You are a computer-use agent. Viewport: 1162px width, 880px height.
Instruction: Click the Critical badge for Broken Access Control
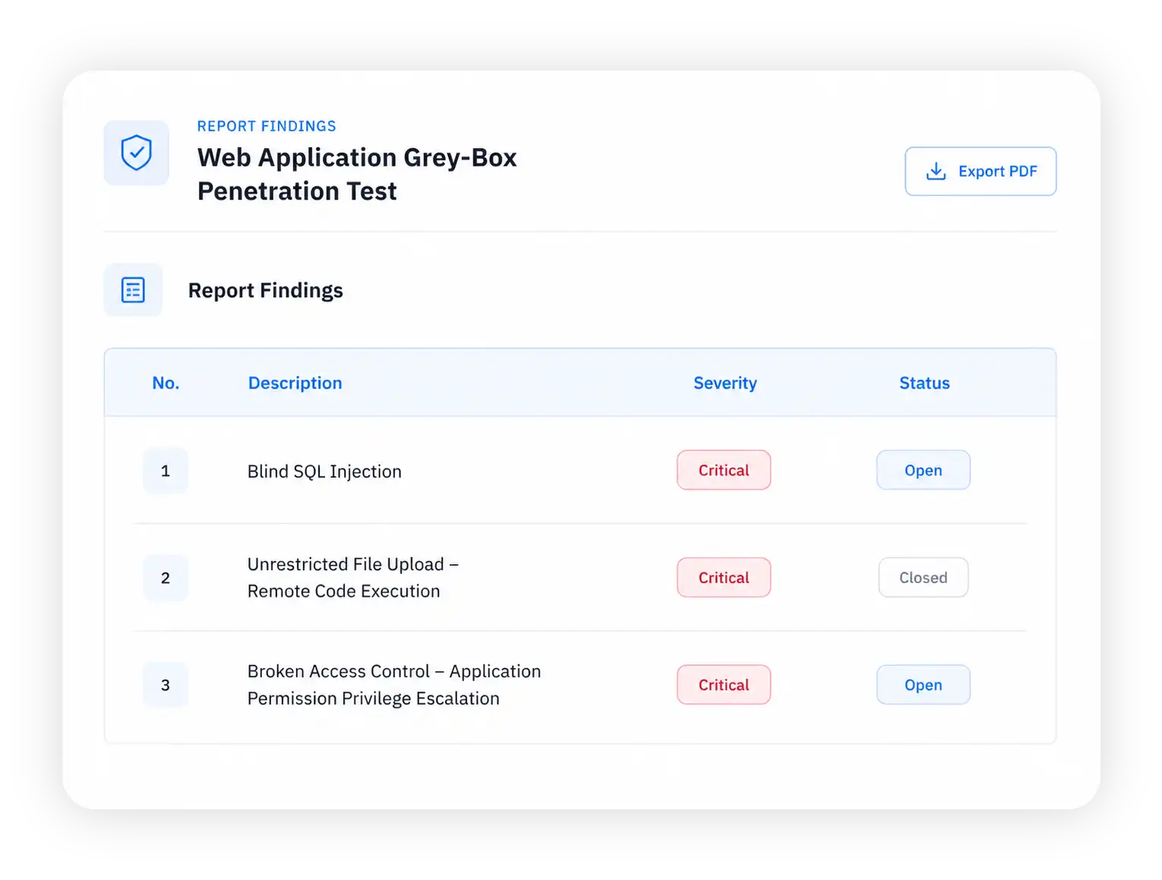point(724,685)
